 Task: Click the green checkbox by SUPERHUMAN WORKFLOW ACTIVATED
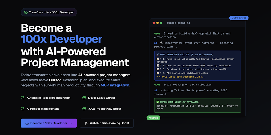pyautogui.click(x=158, y=102)
